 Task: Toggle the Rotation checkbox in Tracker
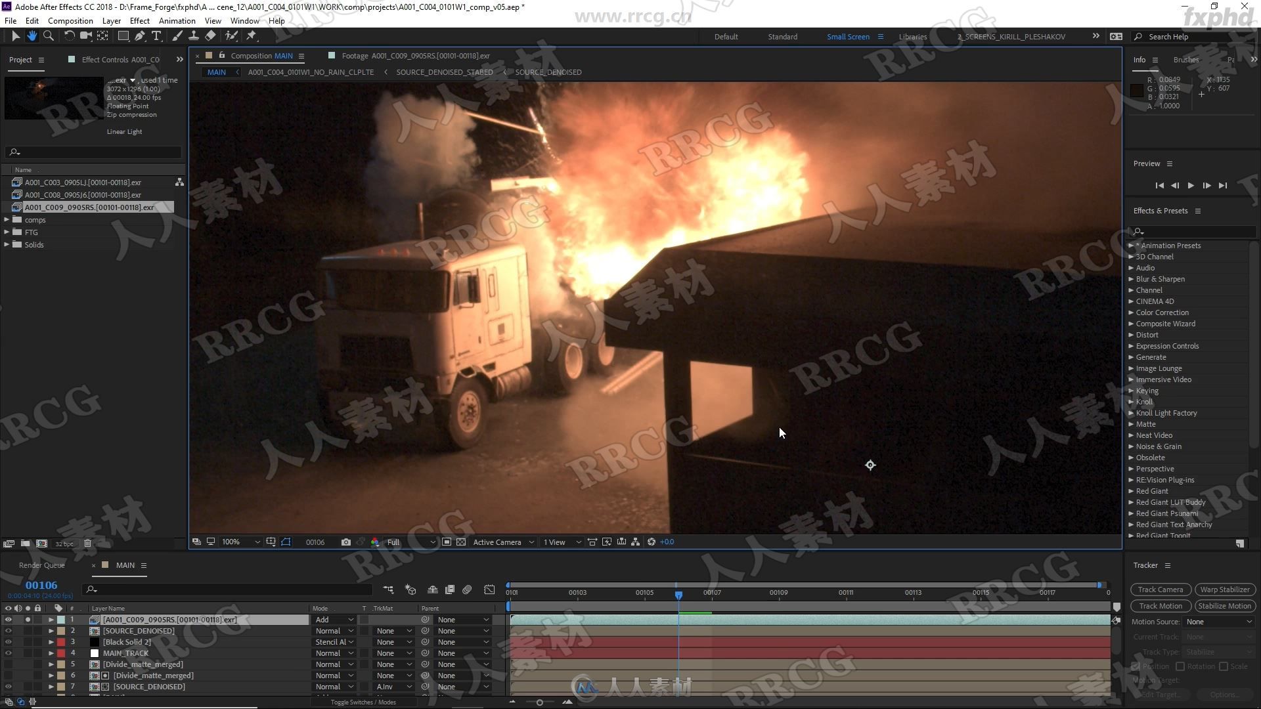click(x=1180, y=666)
